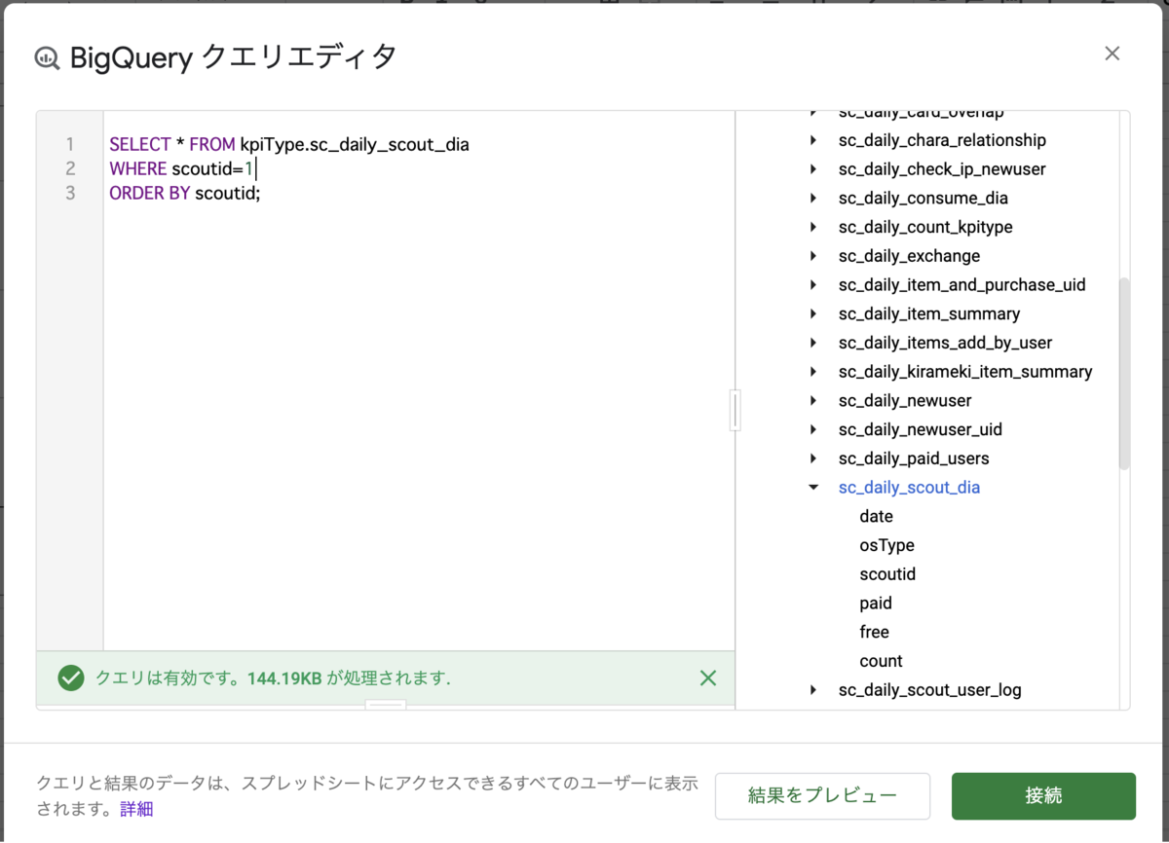Select sc_daily_exchange table name

point(909,256)
